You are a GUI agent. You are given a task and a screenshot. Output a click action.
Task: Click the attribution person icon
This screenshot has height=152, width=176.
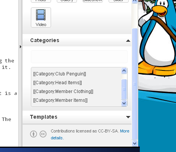pyautogui.click(x=34, y=134)
